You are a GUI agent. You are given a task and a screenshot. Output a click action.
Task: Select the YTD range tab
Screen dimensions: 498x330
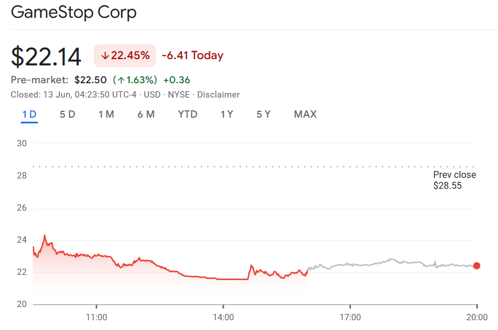point(187,114)
